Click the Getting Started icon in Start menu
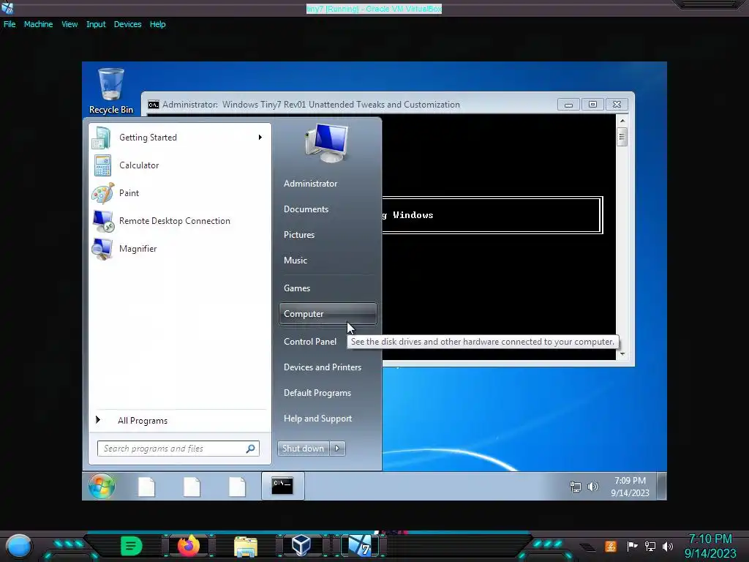The image size is (749, 562). coord(102,138)
